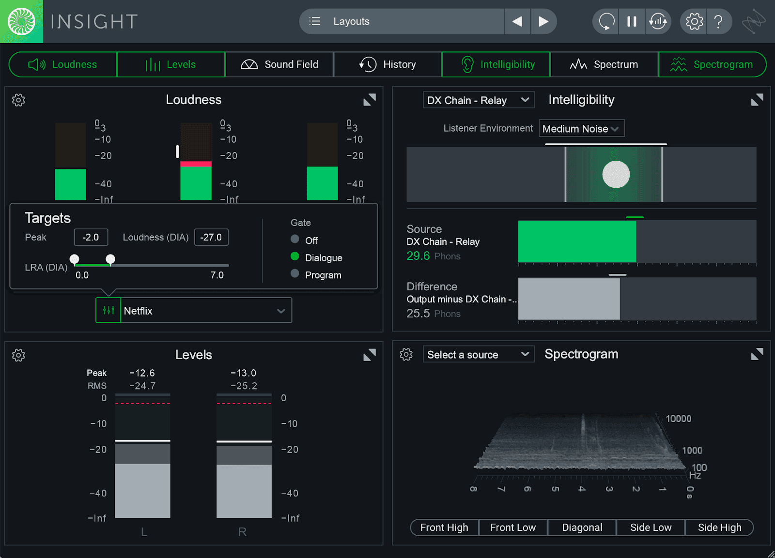Click the preset sliders icon beside Netflix

coord(108,310)
